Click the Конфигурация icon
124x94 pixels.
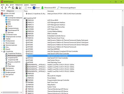click(4, 72)
